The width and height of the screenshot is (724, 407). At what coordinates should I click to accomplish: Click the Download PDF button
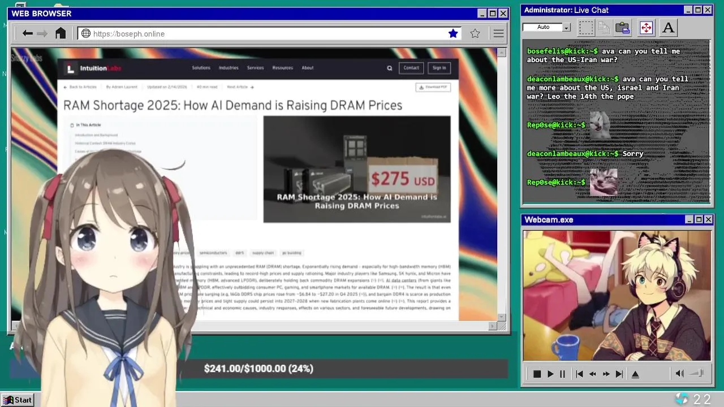click(433, 87)
